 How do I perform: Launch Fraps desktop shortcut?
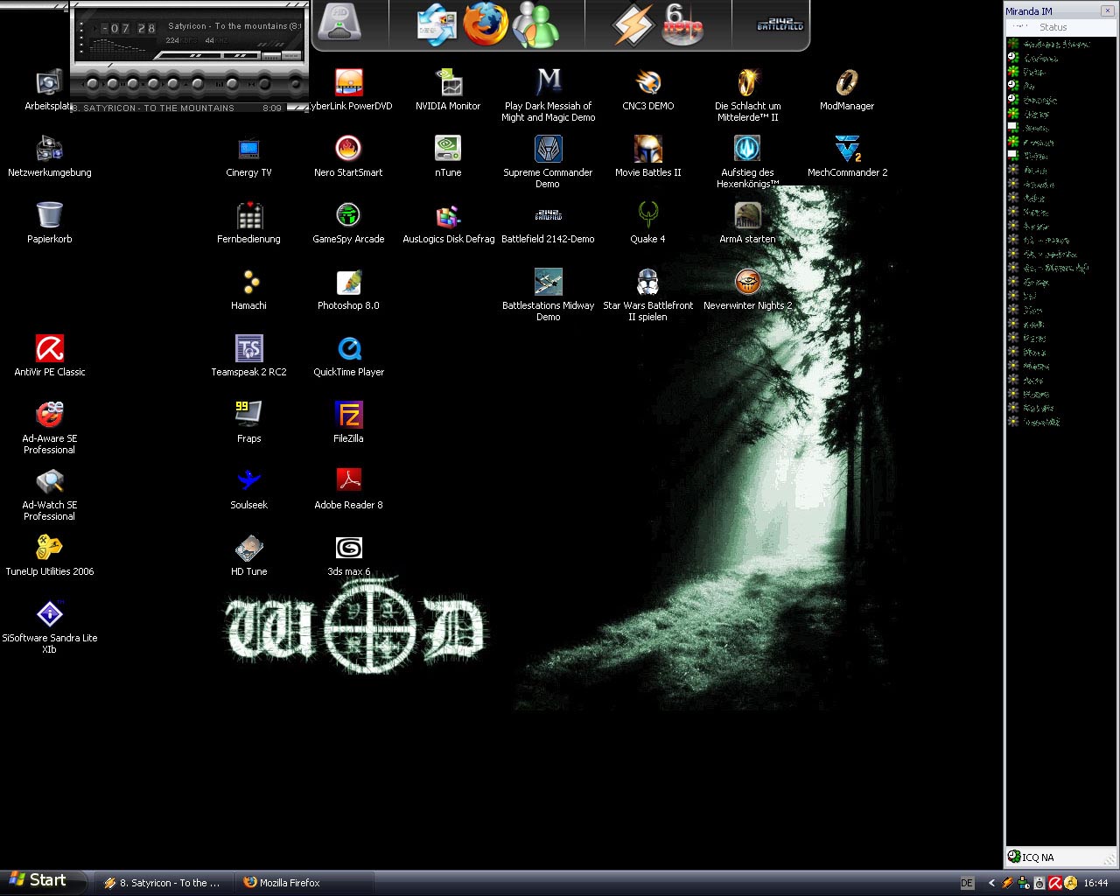[248, 422]
